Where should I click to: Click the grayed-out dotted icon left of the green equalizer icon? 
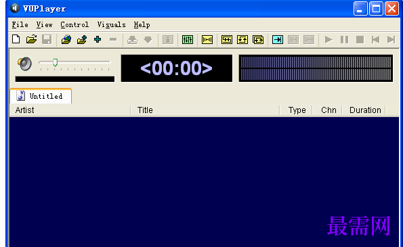[168, 40]
